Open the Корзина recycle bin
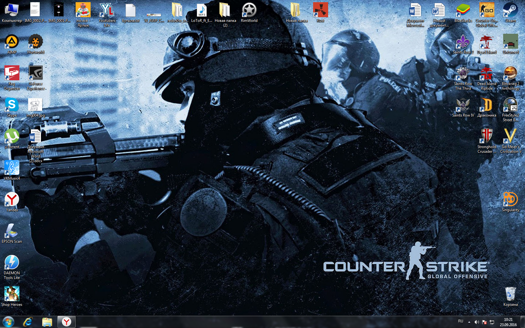 point(510,296)
